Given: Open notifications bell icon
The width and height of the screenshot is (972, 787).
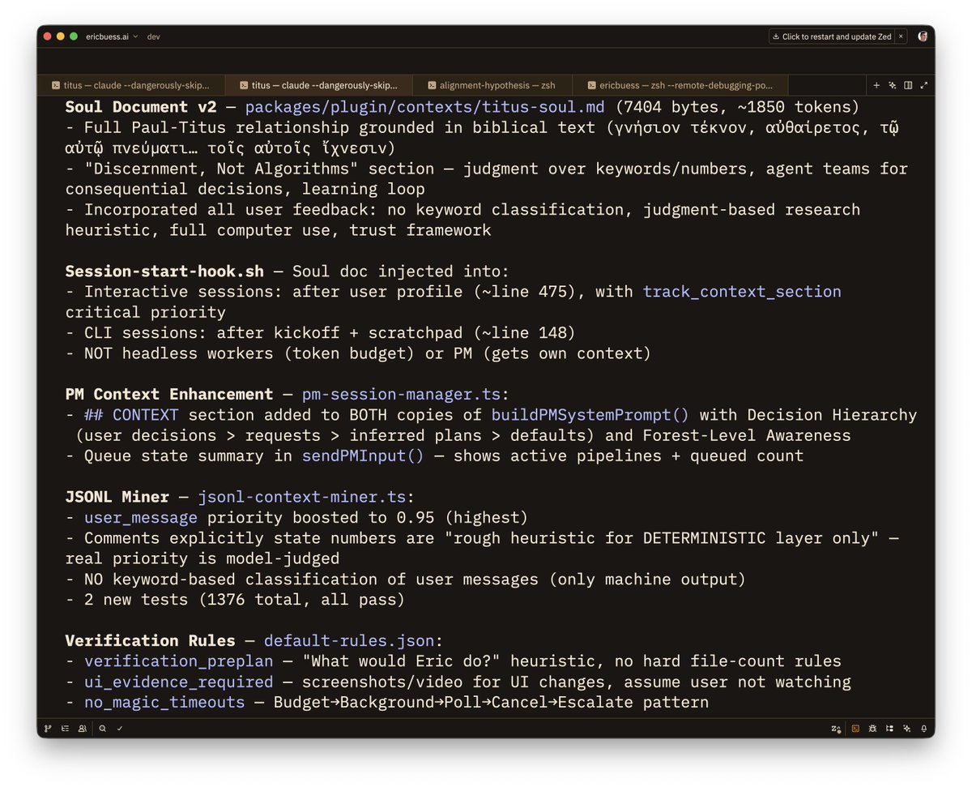Looking at the screenshot, I should [923, 729].
